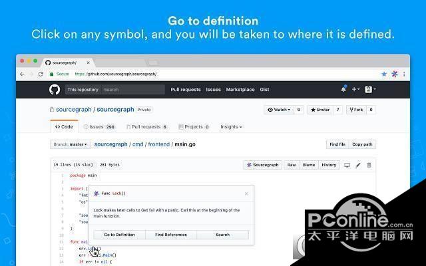The height and width of the screenshot is (266, 426).
Task: Click Go to Definition button
Action: pyautogui.click(x=120, y=235)
